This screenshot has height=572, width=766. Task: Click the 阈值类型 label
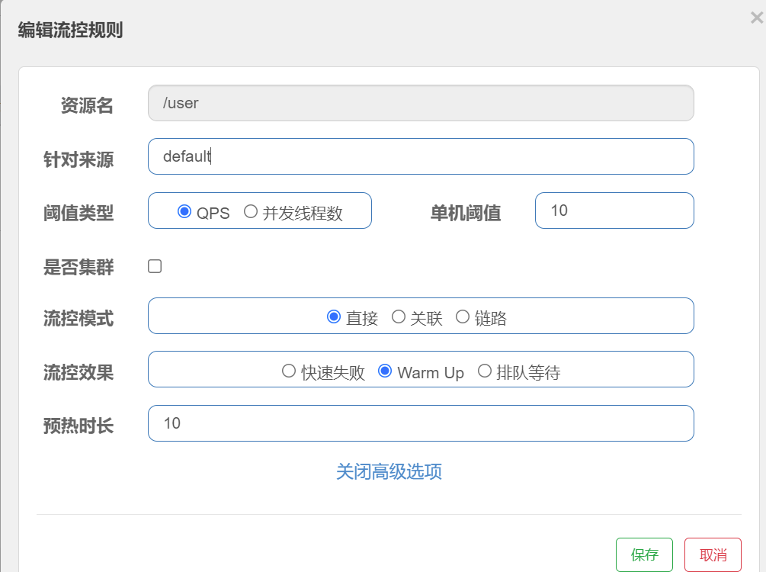pos(79,213)
